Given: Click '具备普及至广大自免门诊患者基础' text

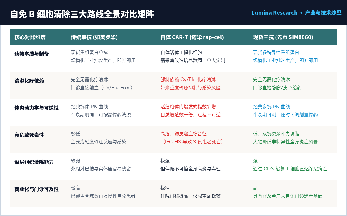Looking at the screenshot, I should click(x=288, y=196).
